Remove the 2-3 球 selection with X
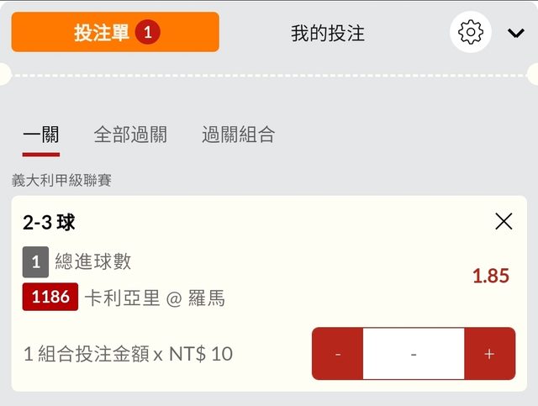This screenshot has height=406, width=538. pos(504,221)
